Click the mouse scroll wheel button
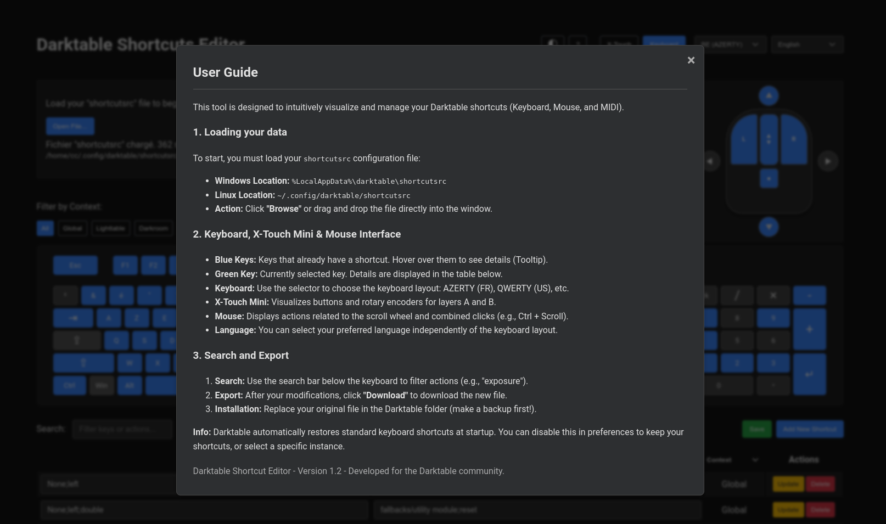Image resolution: width=886 pixels, height=524 pixels. click(x=769, y=139)
